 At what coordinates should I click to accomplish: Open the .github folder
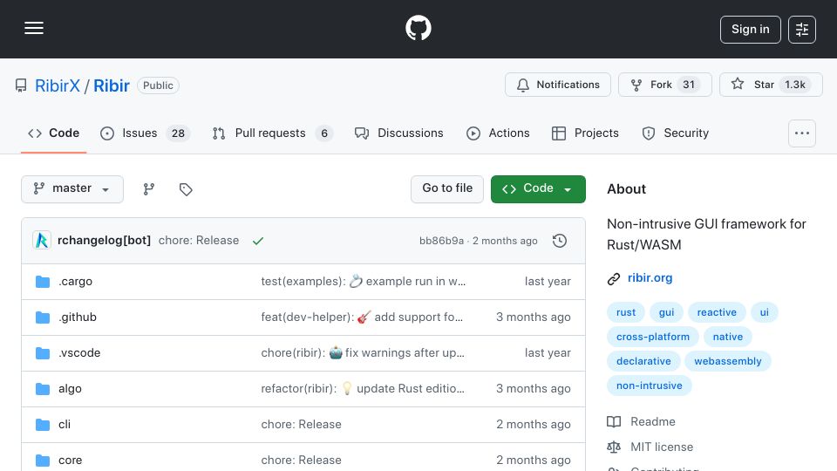pyautogui.click(x=78, y=317)
